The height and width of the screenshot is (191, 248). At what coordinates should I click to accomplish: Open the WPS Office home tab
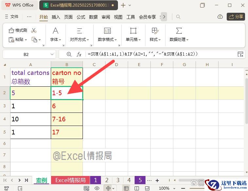click(19, 5)
